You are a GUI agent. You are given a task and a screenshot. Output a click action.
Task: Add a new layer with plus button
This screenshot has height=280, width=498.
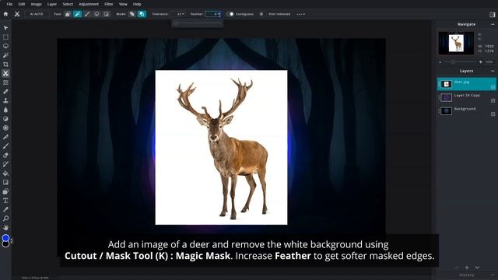pos(467,268)
